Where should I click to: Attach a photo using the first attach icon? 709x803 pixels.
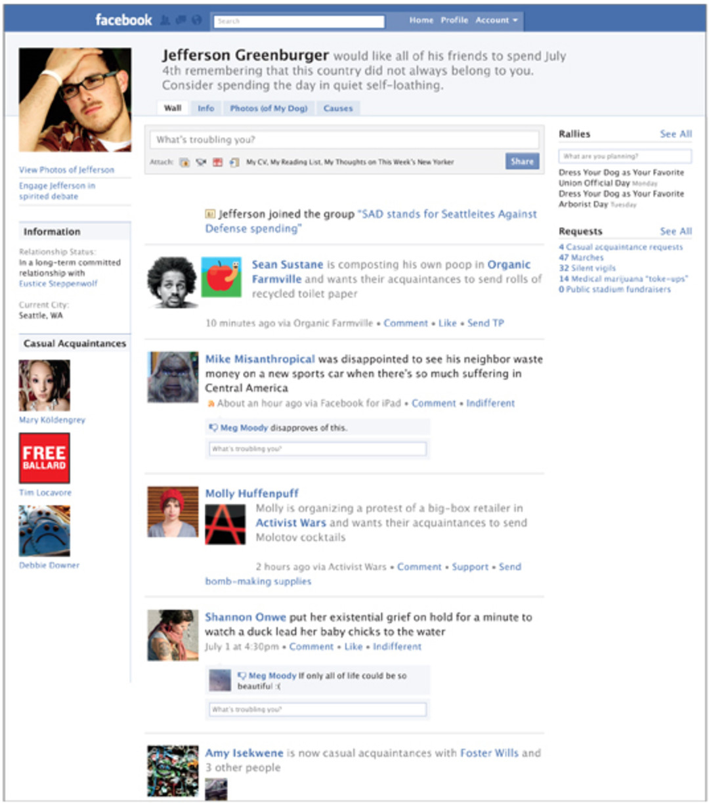pos(184,162)
